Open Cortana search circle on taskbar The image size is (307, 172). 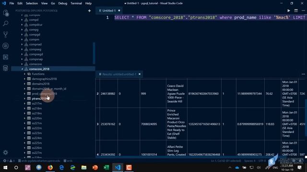pos(16,168)
